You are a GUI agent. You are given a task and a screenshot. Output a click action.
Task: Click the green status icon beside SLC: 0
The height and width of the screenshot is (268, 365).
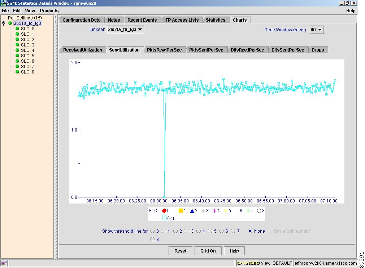pos(17,29)
